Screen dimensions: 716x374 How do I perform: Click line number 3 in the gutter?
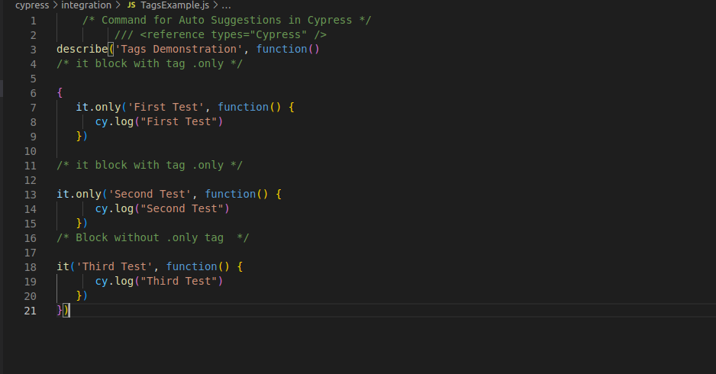(x=34, y=50)
